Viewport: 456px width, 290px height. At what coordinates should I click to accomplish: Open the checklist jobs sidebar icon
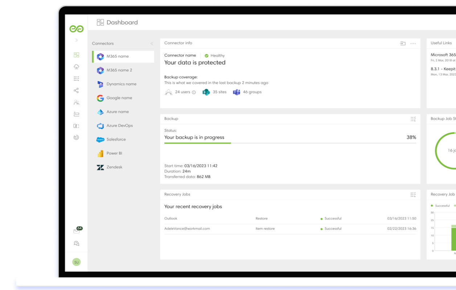76,79
